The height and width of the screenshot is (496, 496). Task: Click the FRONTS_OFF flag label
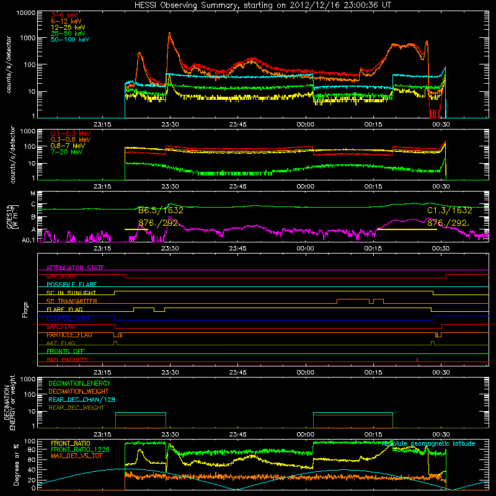coord(66,352)
